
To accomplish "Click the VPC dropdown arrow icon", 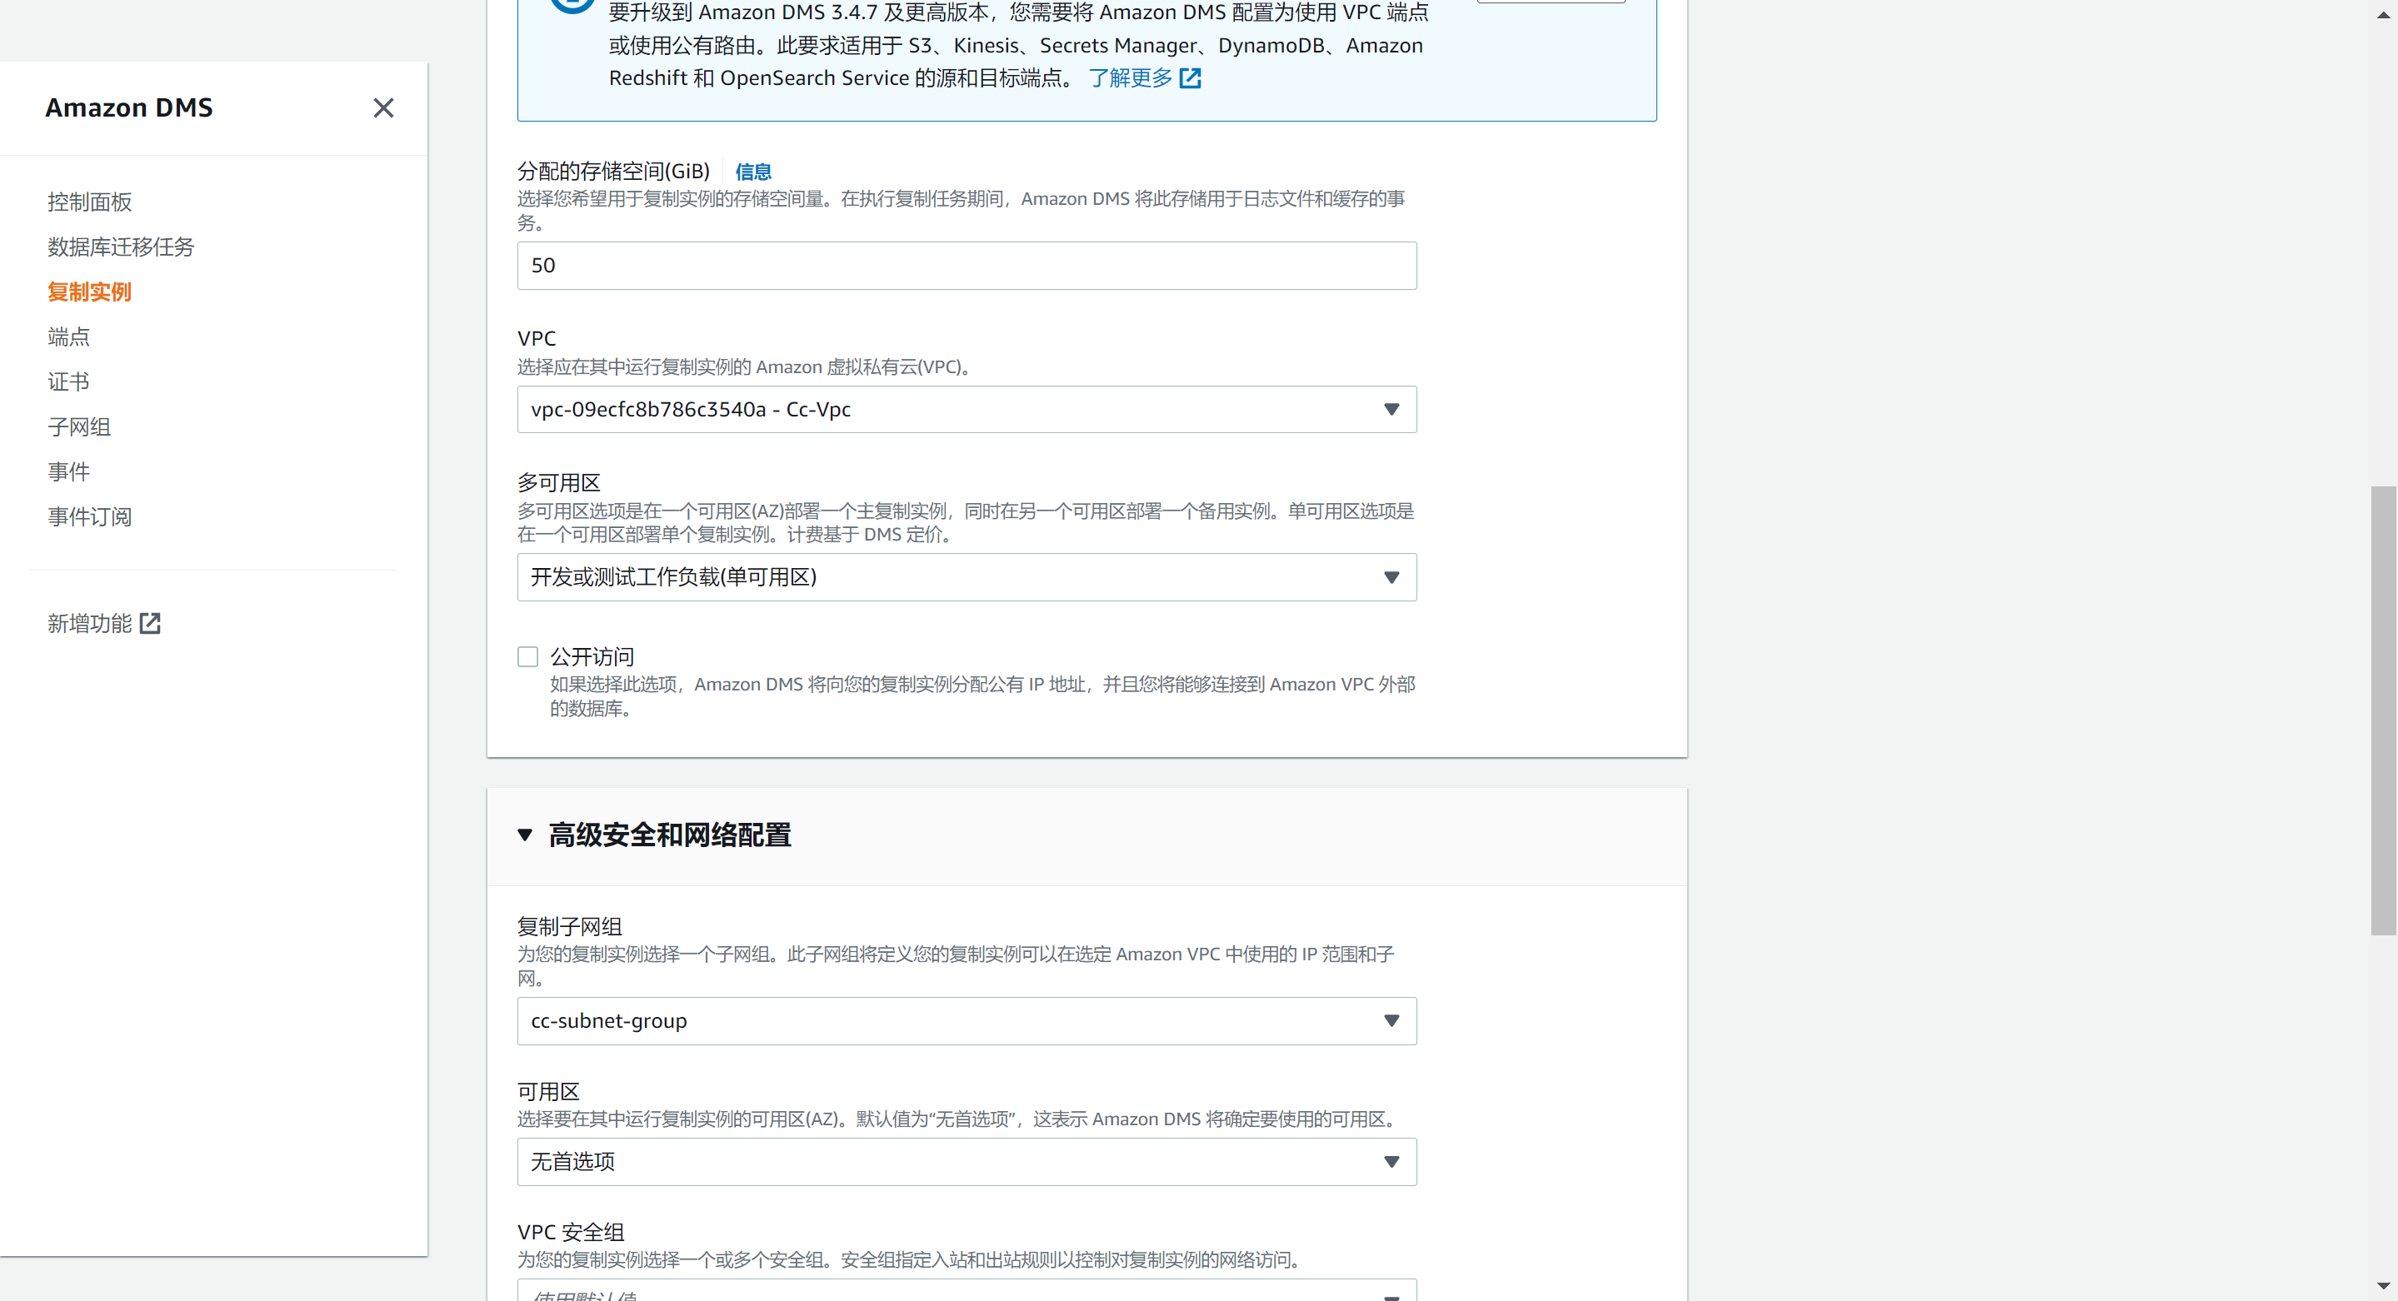I will pos(1391,410).
